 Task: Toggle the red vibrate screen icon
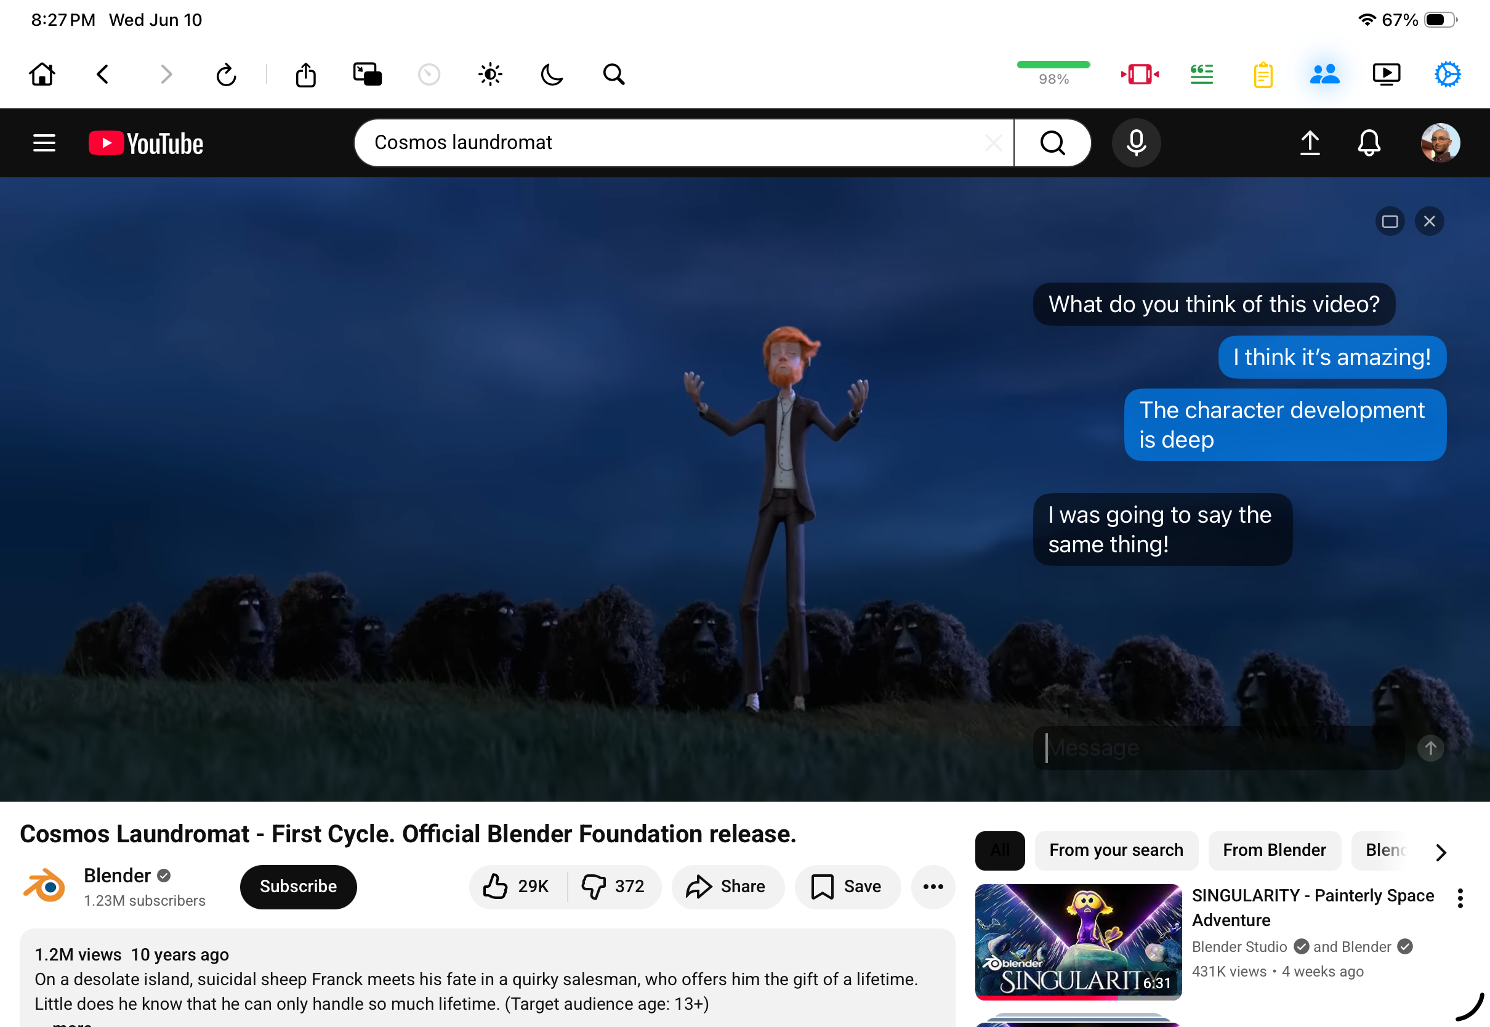click(x=1140, y=75)
